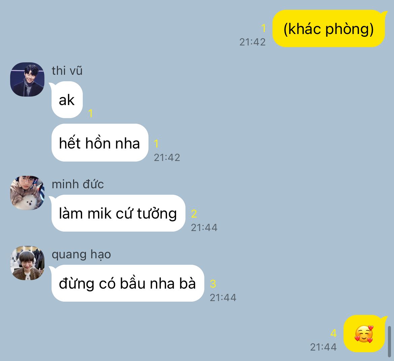The height and width of the screenshot is (361, 394).
Task: Select the 'ak' message bubble
Action: point(67,100)
